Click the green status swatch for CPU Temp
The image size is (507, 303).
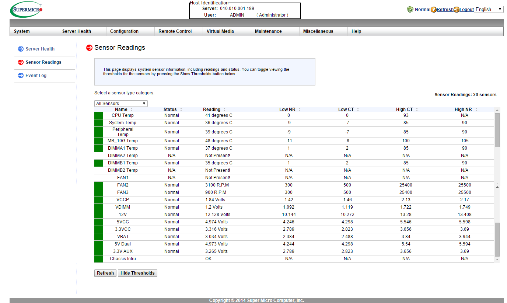click(99, 115)
